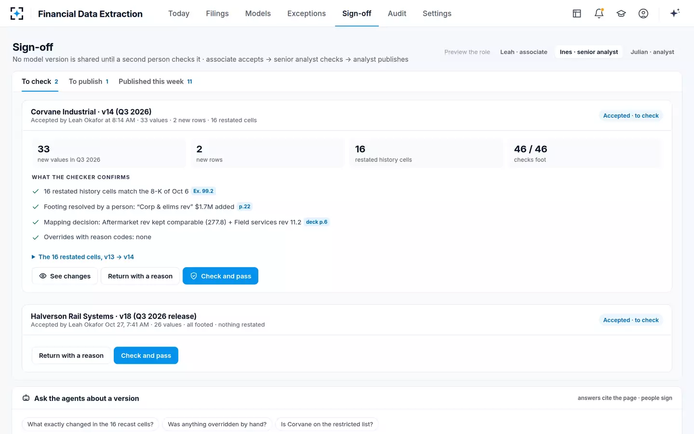Open the Filings section
Screen dimensions: 694x434
click(x=217, y=14)
